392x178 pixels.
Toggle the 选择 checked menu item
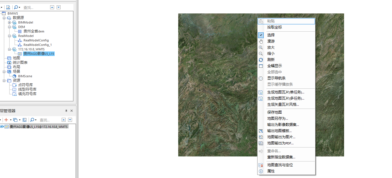click(x=286, y=35)
